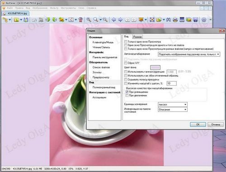Image resolution: width=226 pixels, height=172 pixels.
Task: Enable the 'Сброс X/Y' checkbox
Action: click(126, 63)
